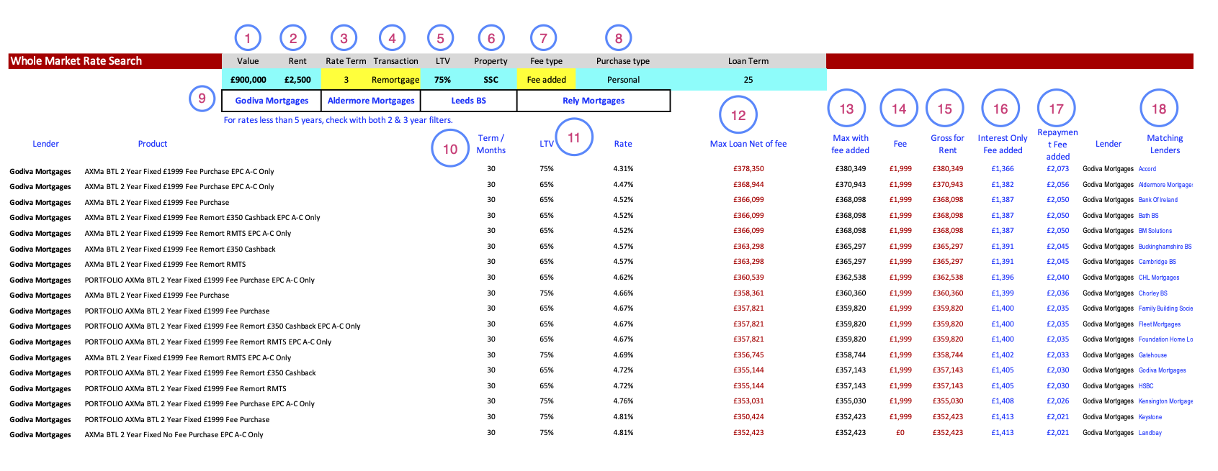This screenshot has width=1218, height=471.
Task: Select max loan value £378,350
Action: pos(748,169)
